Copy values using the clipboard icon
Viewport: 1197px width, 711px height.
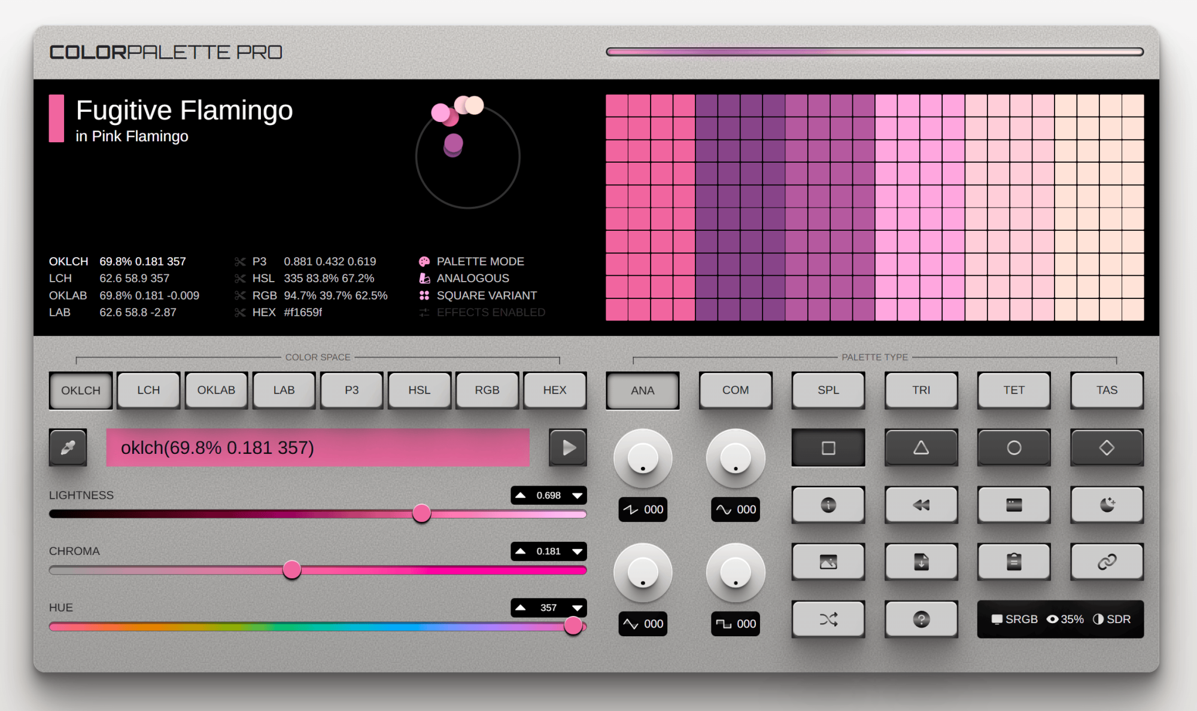click(x=1013, y=562)
